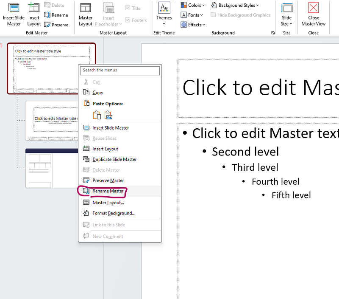Select Rename Master from context menu
The width and height of the screenshot is (339, 299).
pyautogui.click(x=120, y=191)
